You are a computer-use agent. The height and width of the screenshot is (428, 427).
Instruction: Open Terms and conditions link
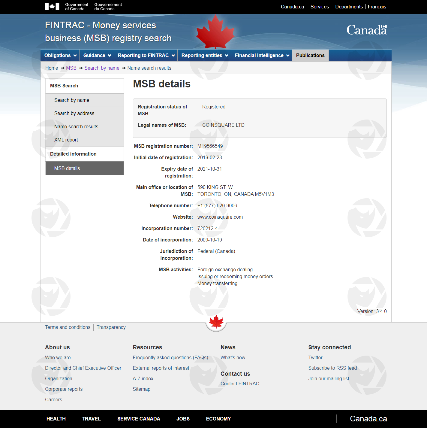(68, 327)
